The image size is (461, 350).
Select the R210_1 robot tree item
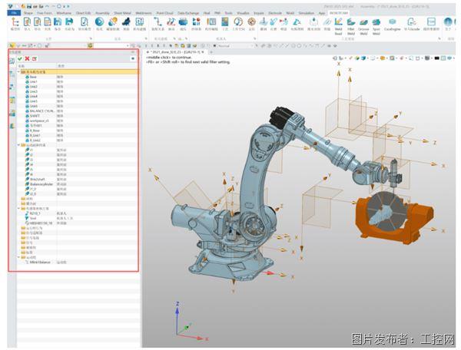tap(35, 213)
